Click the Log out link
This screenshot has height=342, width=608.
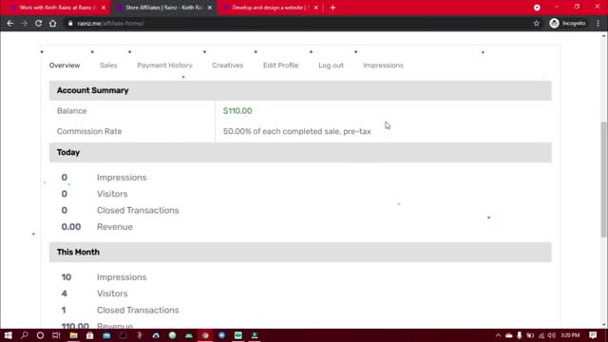(332, 66)
